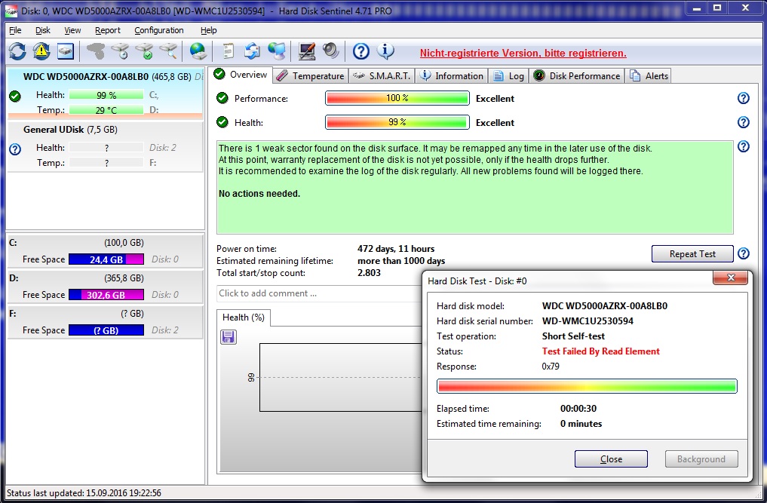767x503 pixels.
Task: Switch to the Temperature tab
Action: (310, 76)
